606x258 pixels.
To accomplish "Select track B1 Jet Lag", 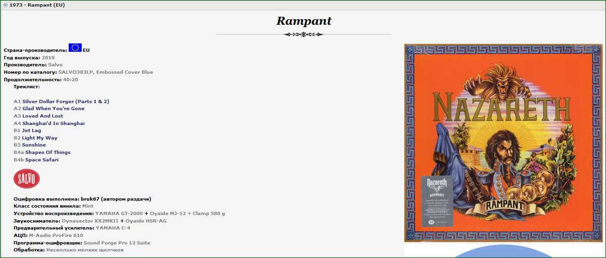I will [31, 131].
